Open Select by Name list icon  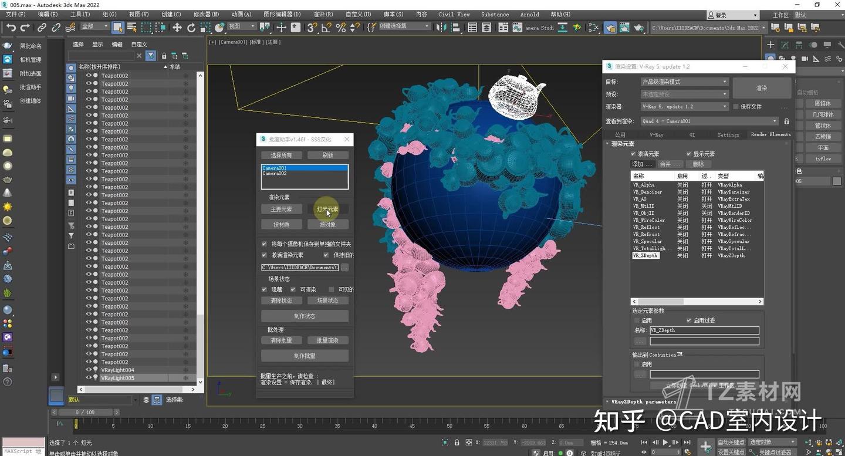click(x=132, y=27)
